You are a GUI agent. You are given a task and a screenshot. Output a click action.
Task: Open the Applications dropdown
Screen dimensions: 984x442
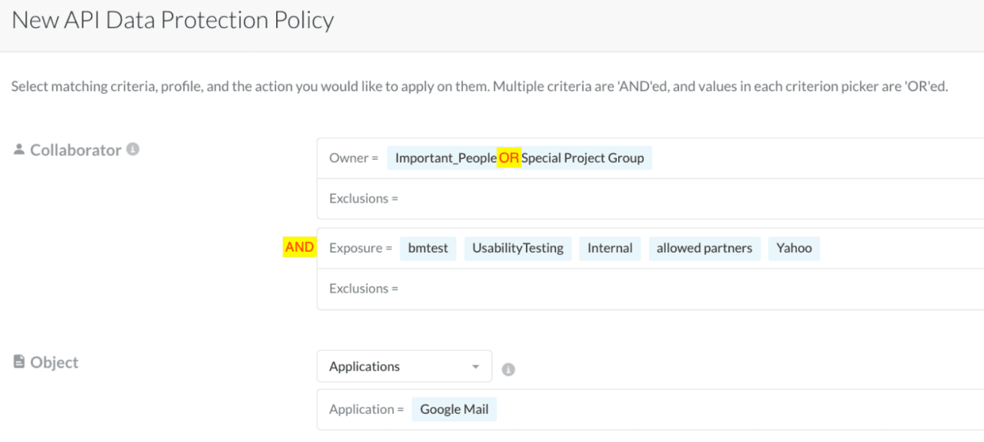pyautogui.click(x=404, y=366)
